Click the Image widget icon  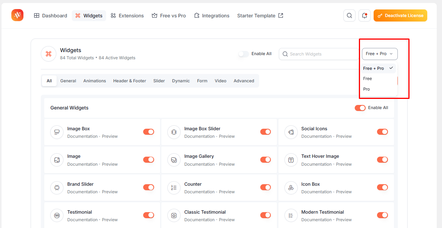[x=57, y=160]
